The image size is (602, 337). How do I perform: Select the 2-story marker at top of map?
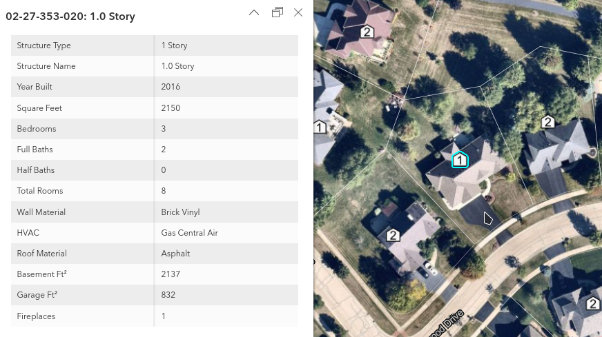click(367, 32)
